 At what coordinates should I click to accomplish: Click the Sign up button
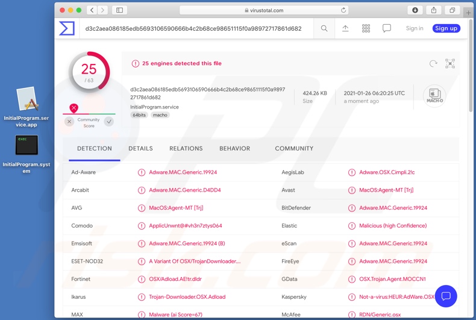[x=446, y=28]
